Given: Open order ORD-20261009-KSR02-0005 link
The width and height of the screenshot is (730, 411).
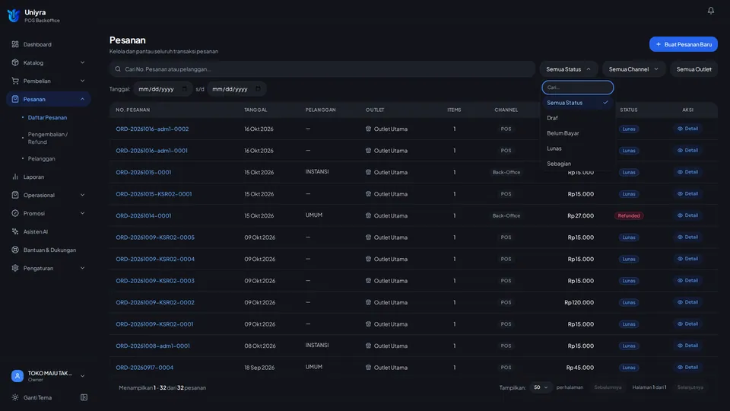Looking at the screenshot, I should click(155, 237).
